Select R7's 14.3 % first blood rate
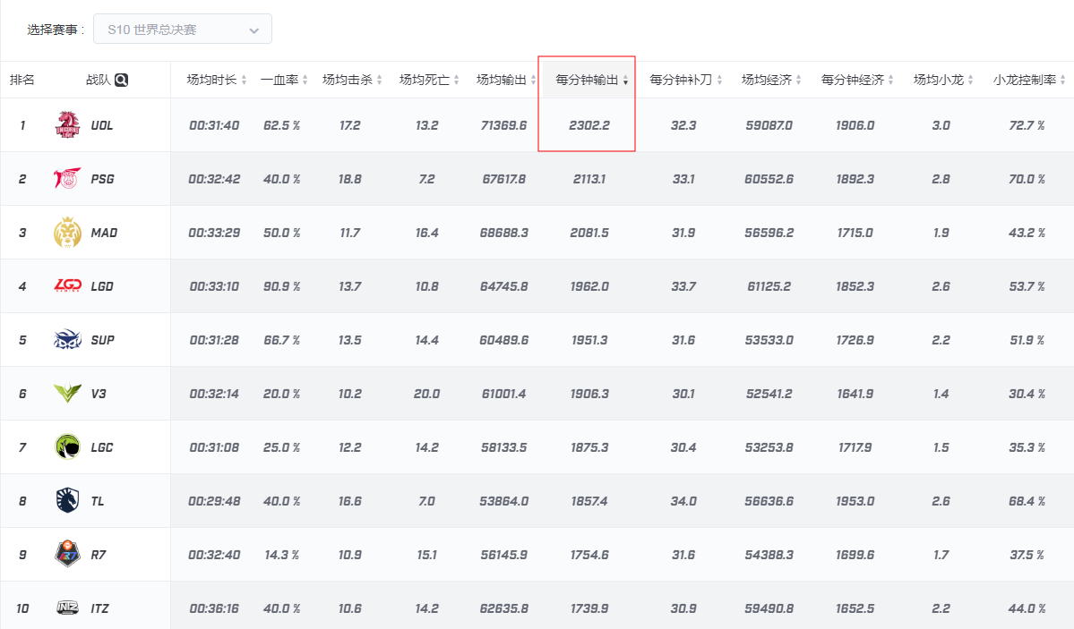Screen dimensions: 1074x629 281,555
